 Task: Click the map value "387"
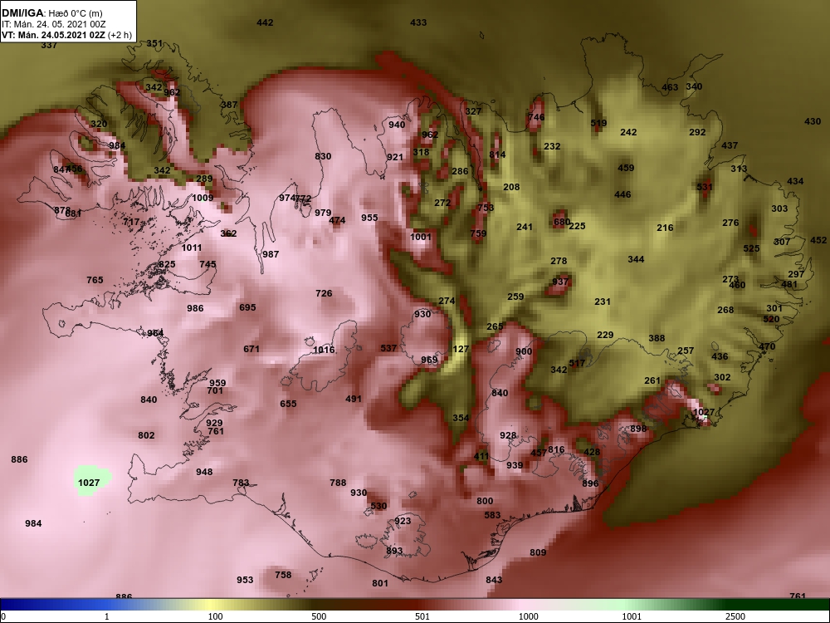tap(229, 105)
